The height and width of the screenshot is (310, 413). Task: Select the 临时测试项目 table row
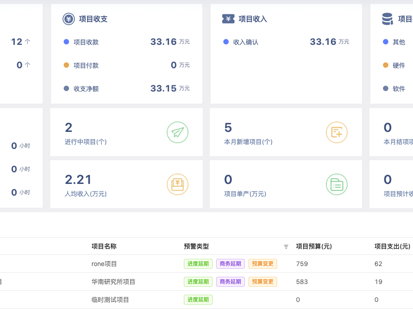(110, 300)
